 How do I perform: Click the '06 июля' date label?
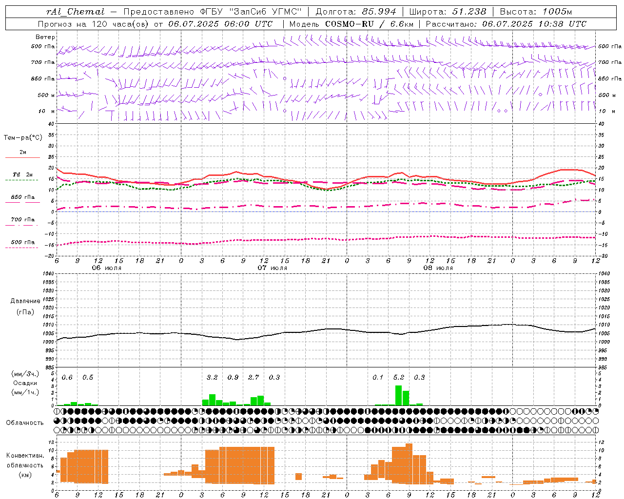pos(107,268)
